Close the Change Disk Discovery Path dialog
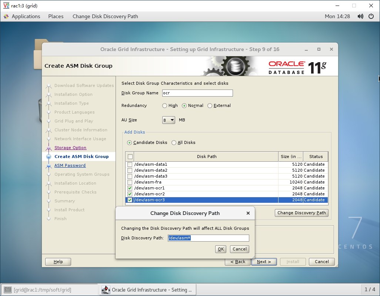Image resolution: width=380 pixels, height=296 pixels. [248, 213]
